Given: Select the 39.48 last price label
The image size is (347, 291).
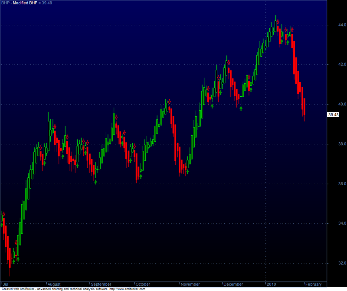Looking at the screenshot, I should pyautogui.click(x=333, y=114).
